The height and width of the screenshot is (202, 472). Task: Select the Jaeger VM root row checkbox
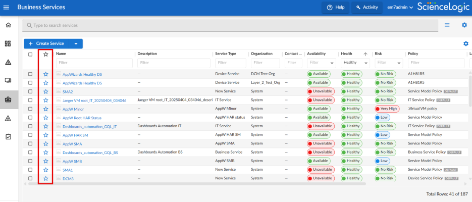click(30, 100)
